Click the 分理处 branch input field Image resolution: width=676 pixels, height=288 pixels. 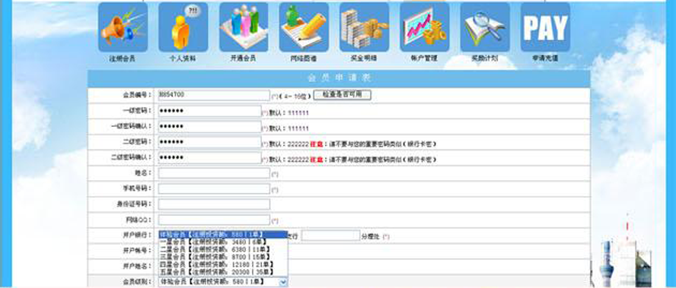tap(330, 236)
